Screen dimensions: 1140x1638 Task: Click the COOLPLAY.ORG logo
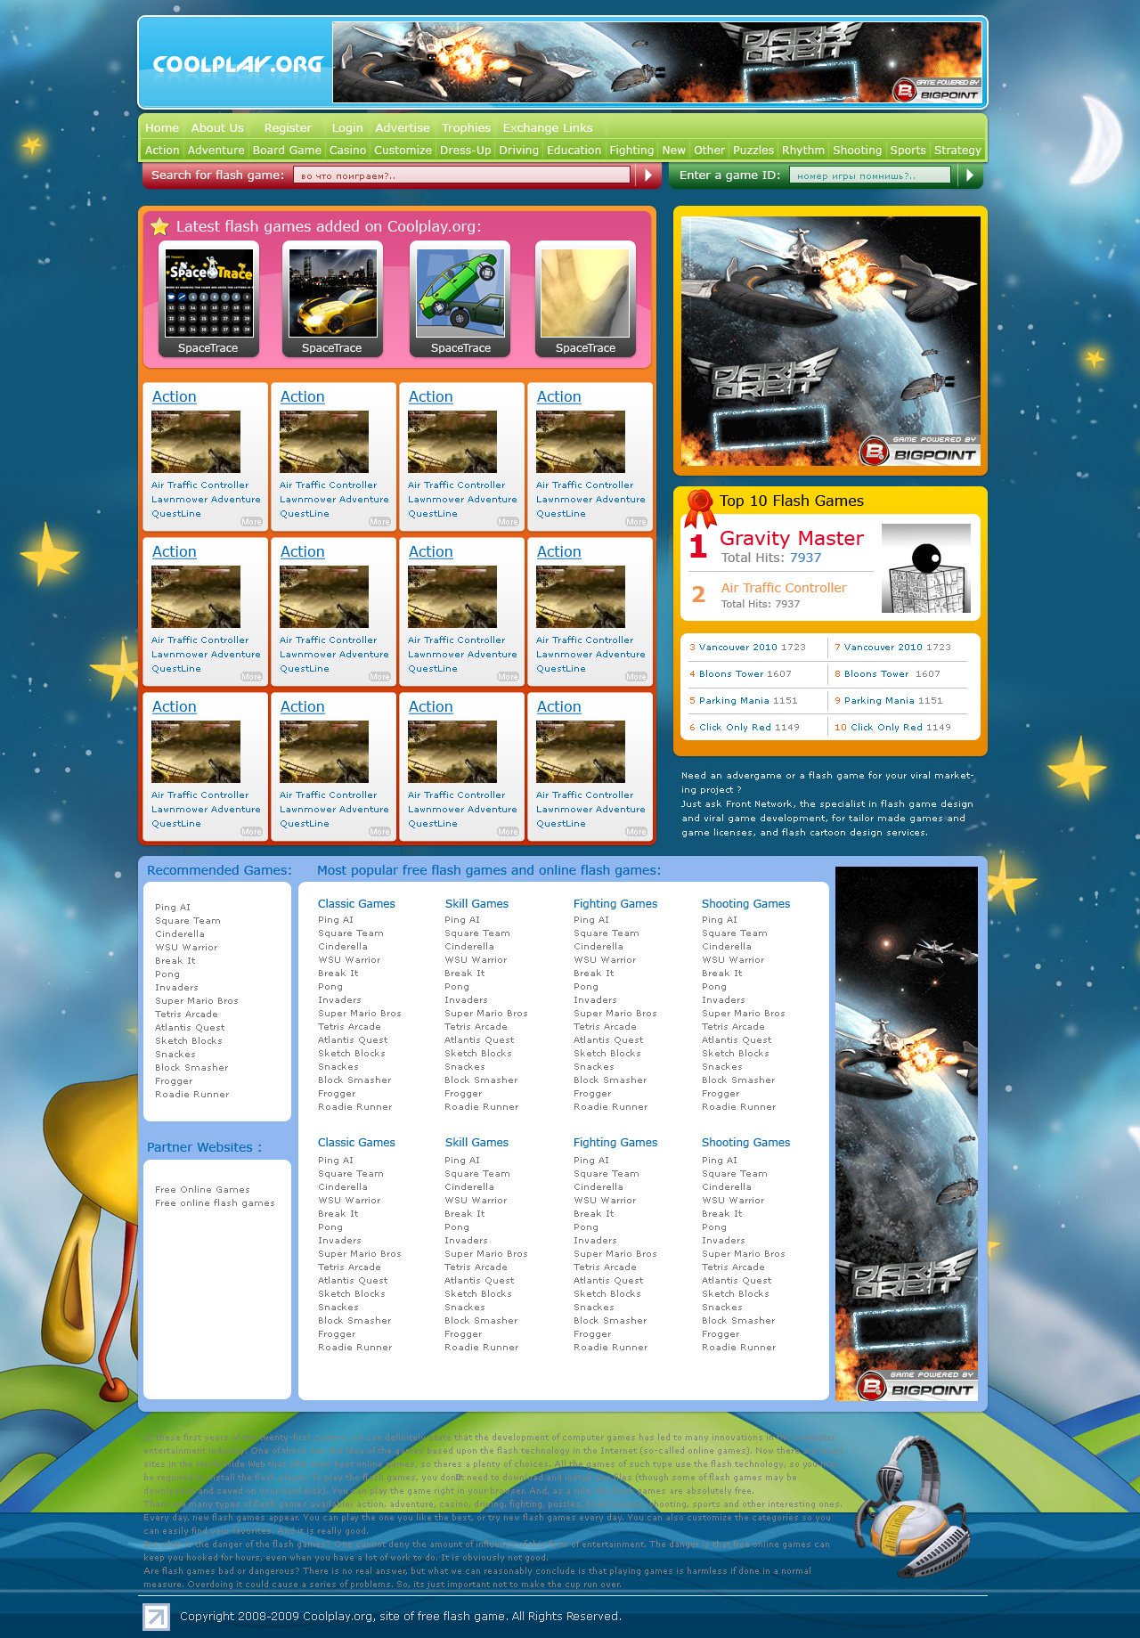point(237,64)
